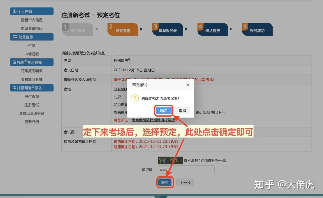
Task: Click the 转考截止日期 deadline line
Action: coord(146,141)
